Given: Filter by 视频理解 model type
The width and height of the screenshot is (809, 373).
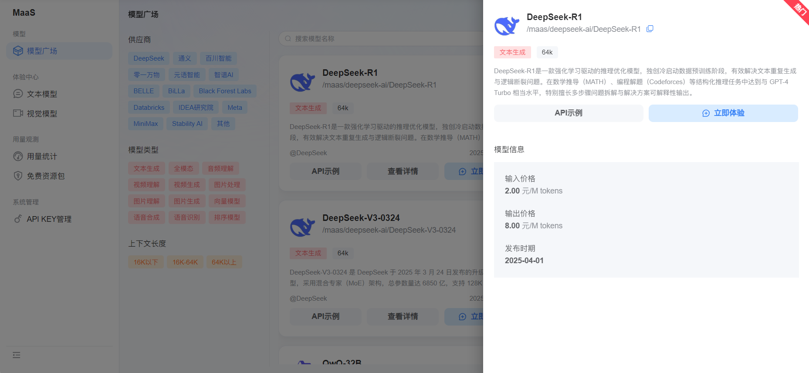Looking at the screenshot, I should pyautogui.click(x=146, y=185).
